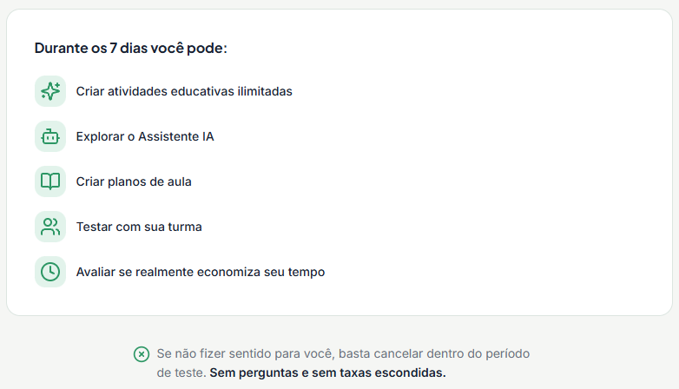Click the clock time-saving icon
679x389 pixels.
(50, 272)
